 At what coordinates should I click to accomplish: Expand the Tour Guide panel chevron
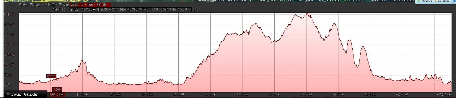[8, 94]
